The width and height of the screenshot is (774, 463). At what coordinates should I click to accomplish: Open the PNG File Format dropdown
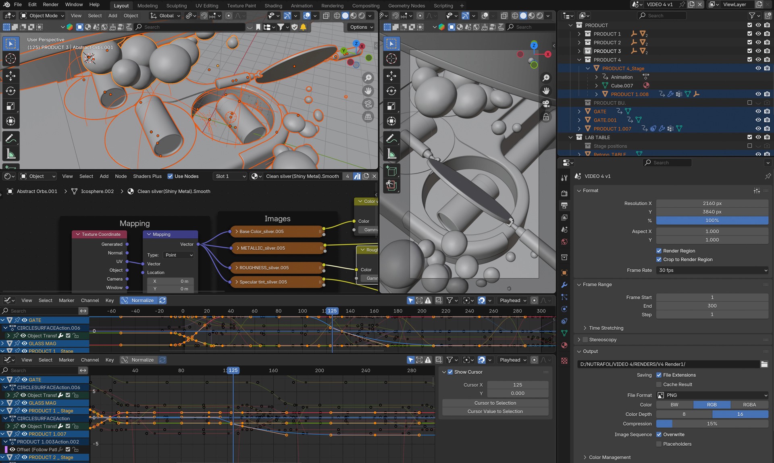coord(712,395)
